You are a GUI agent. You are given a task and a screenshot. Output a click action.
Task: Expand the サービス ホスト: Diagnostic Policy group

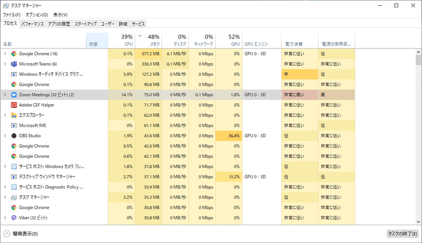pyautogui.click(x=5, y=187)
